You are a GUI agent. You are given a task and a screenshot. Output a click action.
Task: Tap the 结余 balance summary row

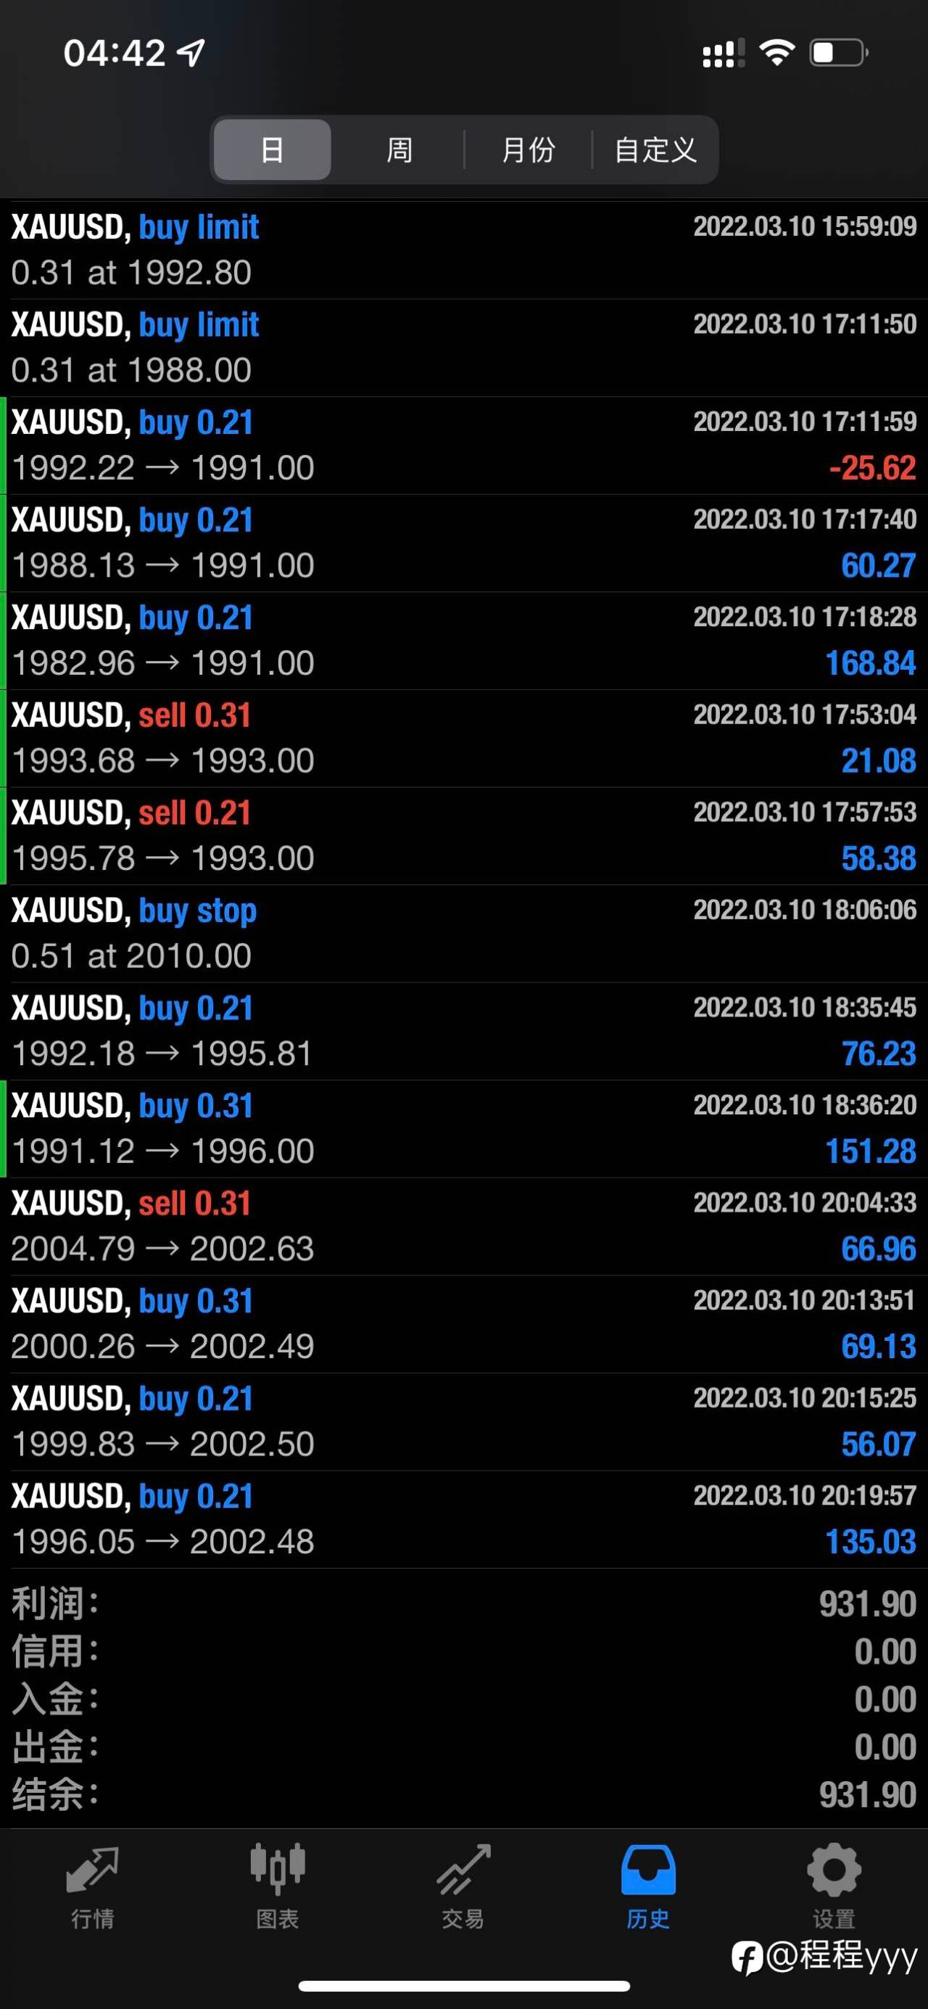tap(463, 1794)
